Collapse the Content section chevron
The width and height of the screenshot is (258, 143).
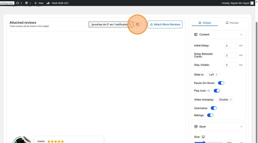241,35
